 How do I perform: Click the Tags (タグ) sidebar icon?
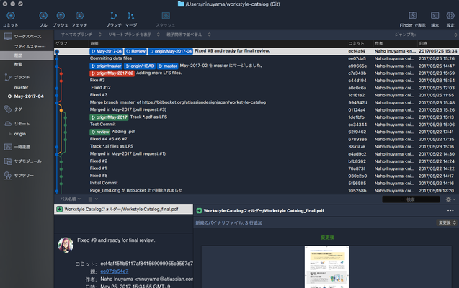(8, 109)
